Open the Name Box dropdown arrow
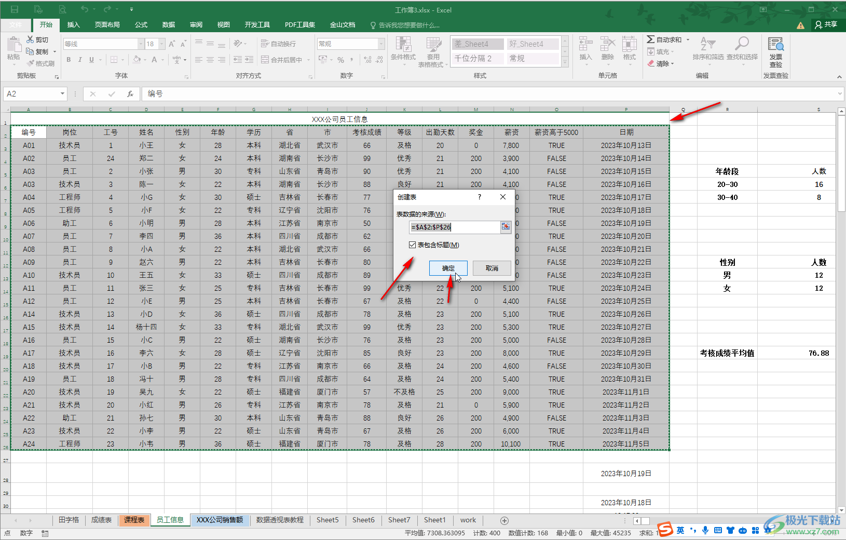 (62, 94)
